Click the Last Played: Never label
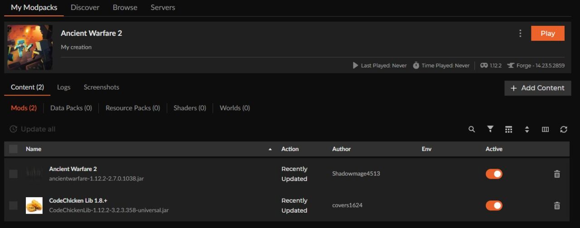This screenshot has width=580, height=228. (x=384, y=66)
